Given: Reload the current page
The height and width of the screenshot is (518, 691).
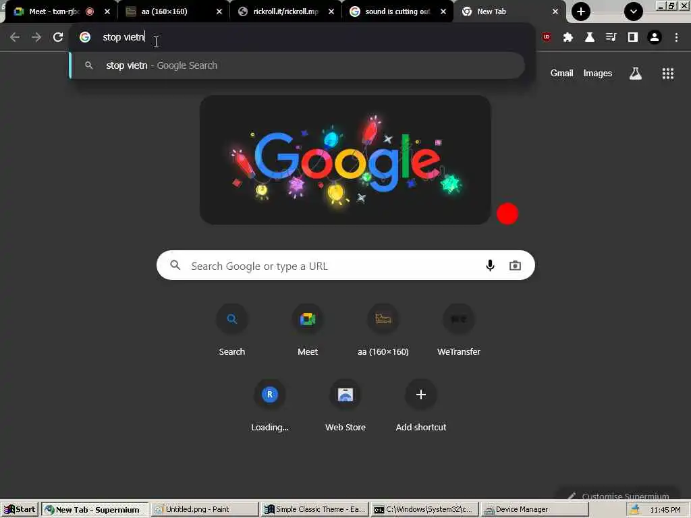Looking at the screenshot, I should coord(58,37).
